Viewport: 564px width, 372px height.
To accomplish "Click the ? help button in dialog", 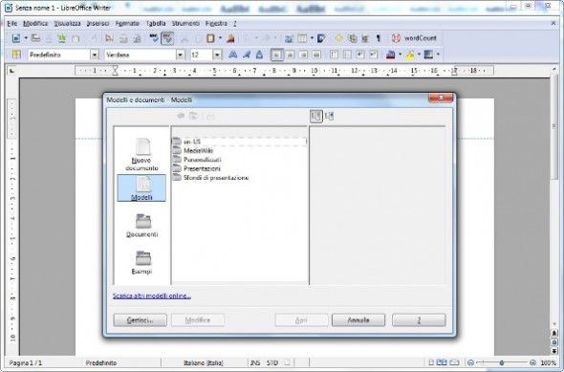I will pos(419,320).
